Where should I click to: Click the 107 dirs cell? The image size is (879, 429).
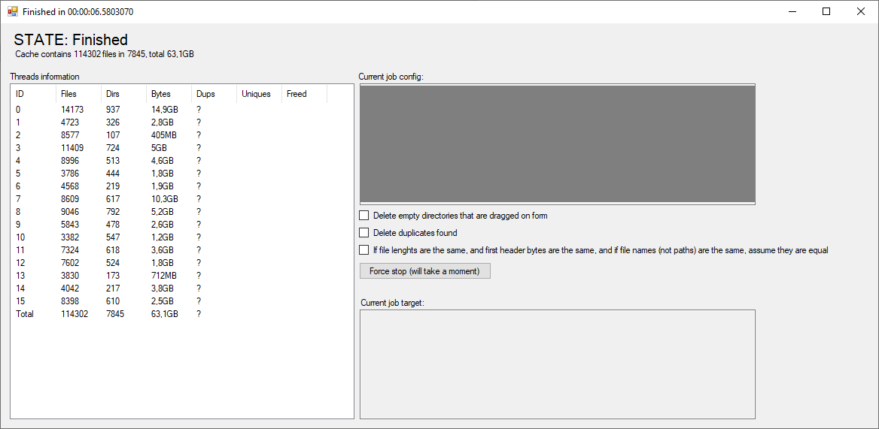point(113,135)
